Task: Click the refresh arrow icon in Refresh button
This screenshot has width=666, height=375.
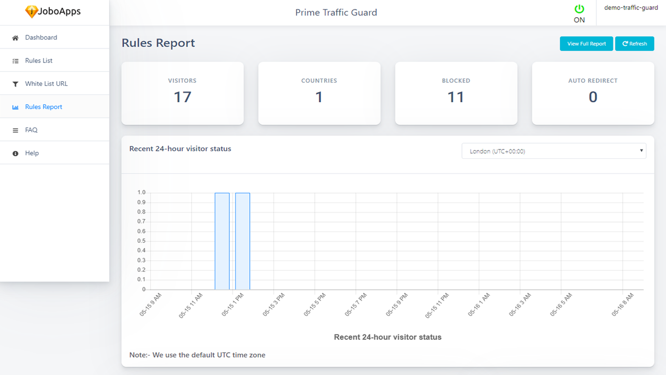Action: (x=625, y=44)
